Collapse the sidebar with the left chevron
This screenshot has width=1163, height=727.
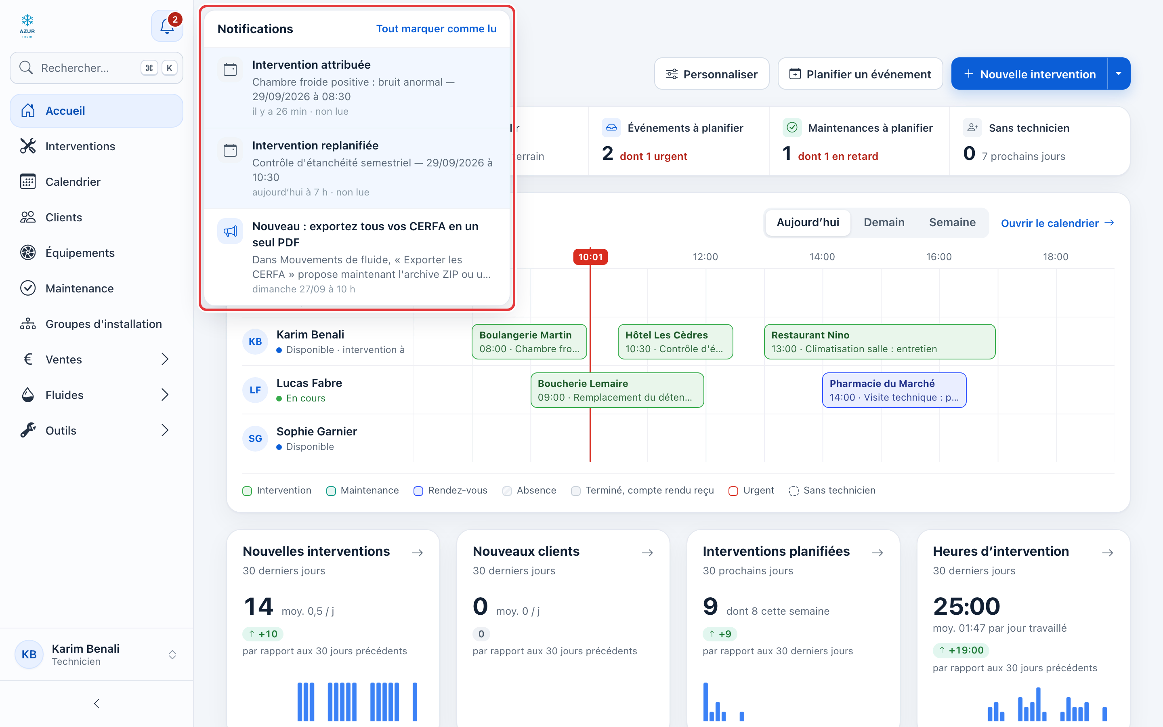(97, 704)
